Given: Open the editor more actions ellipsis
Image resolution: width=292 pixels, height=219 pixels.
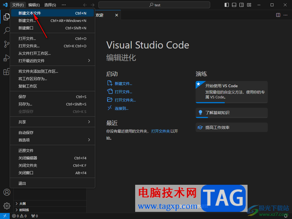Looking at the screenshot, I should click(285, 15).
